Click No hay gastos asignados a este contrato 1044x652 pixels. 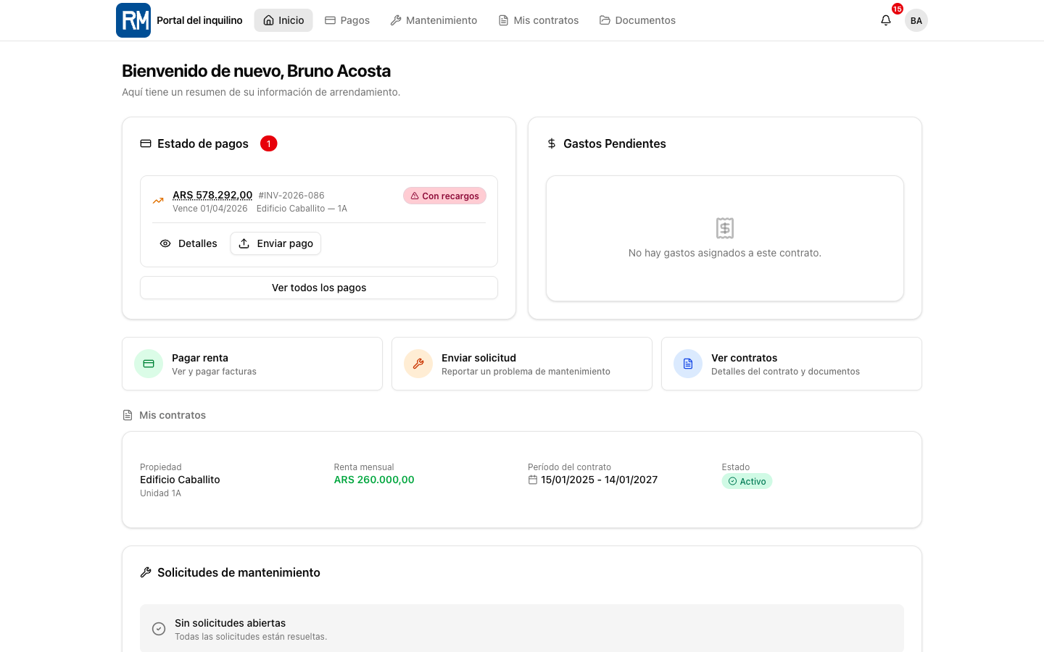click(x=725, y=253)
